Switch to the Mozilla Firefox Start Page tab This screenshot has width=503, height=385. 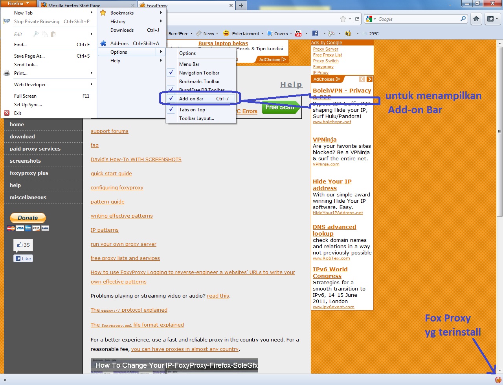point(87,5)
